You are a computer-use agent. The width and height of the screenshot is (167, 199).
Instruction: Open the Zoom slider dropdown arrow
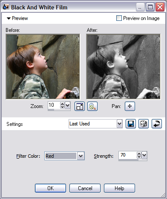68,105
